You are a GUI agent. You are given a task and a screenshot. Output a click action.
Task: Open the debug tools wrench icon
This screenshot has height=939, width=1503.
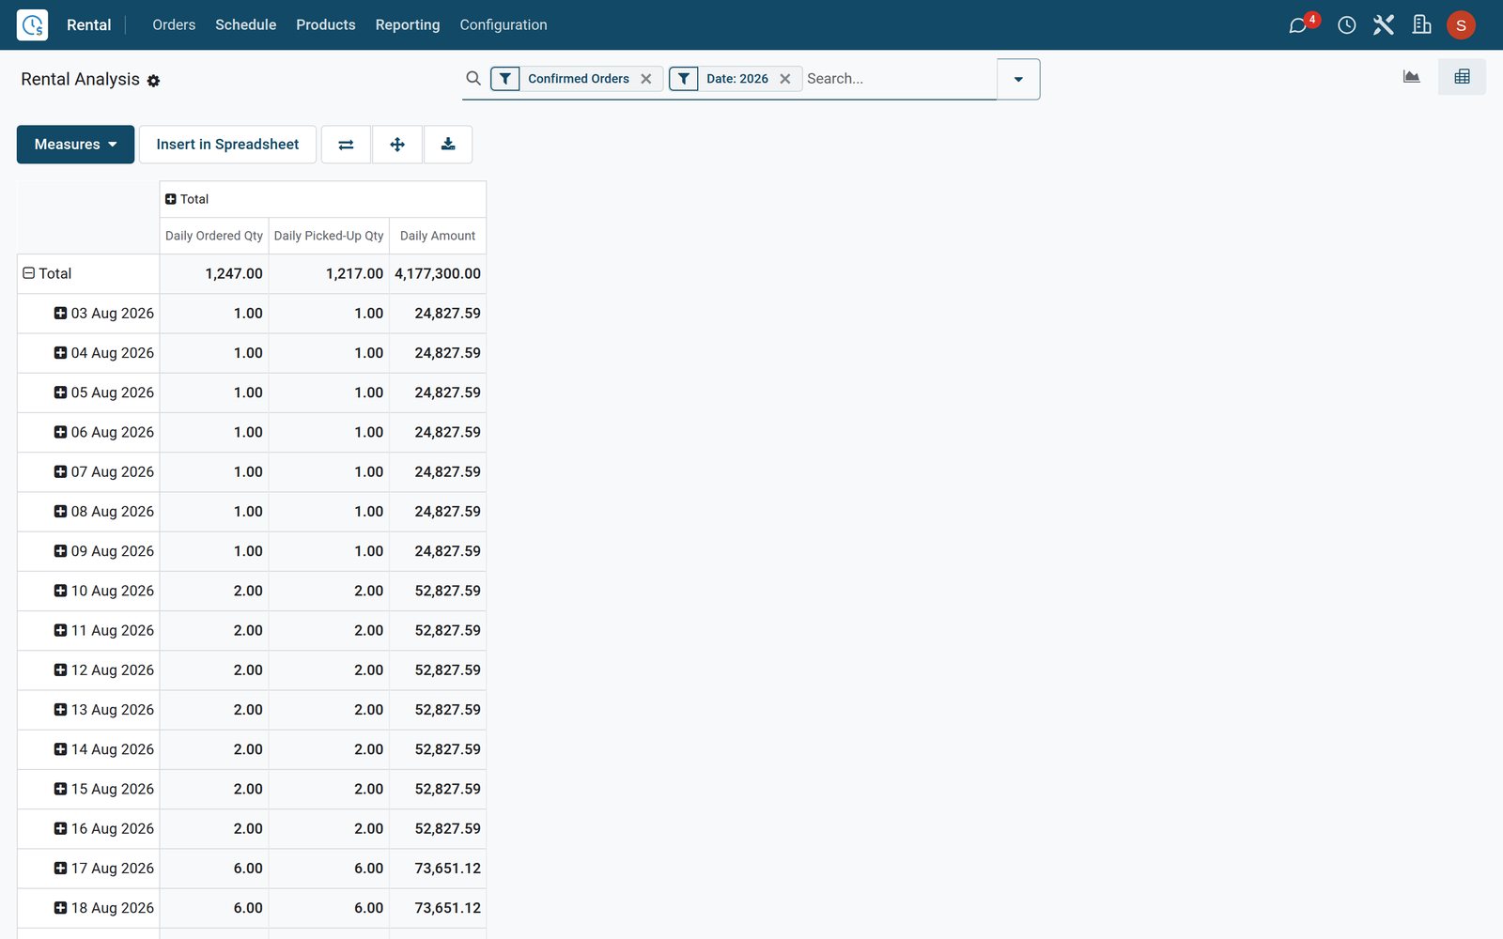1384,25
